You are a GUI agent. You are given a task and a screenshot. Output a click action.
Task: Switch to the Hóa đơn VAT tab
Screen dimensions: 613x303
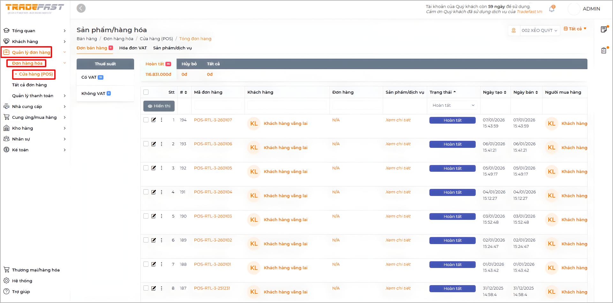(x=133, y=48)
